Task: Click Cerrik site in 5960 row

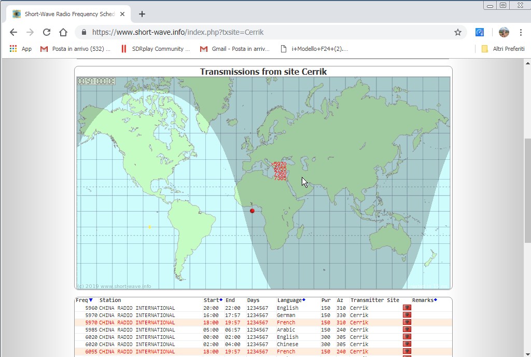Action: pyautogui.click(x=359, y=308)
